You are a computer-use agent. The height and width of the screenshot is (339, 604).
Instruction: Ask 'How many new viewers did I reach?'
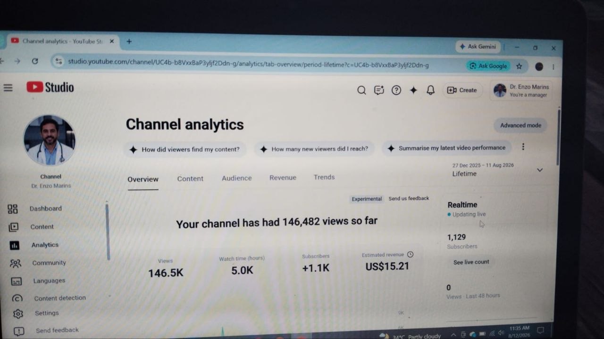point(314,149)
